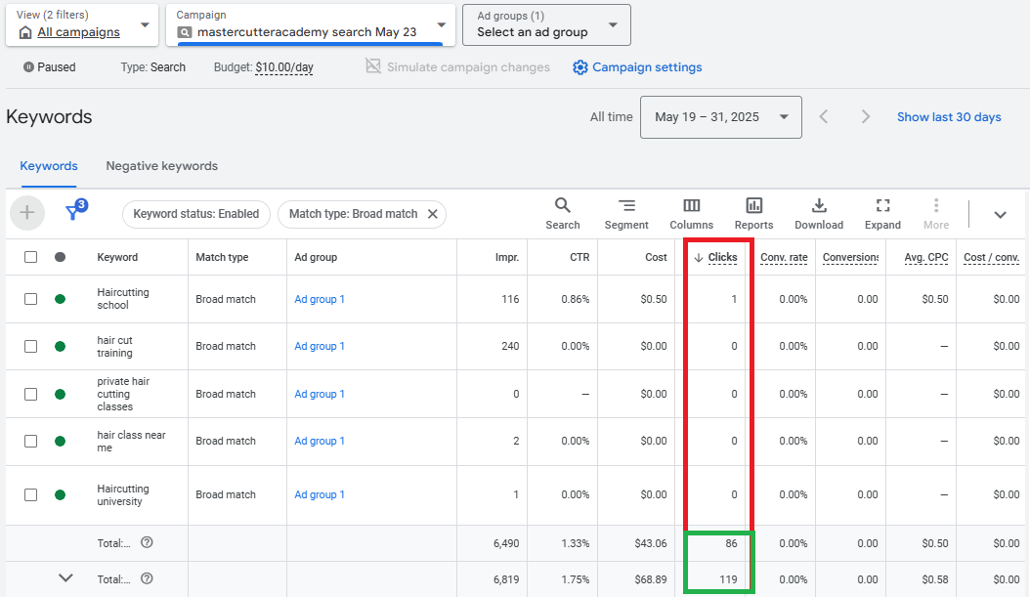1030x597 pixels.
Task: Click the All time range label
Action: 611,117
